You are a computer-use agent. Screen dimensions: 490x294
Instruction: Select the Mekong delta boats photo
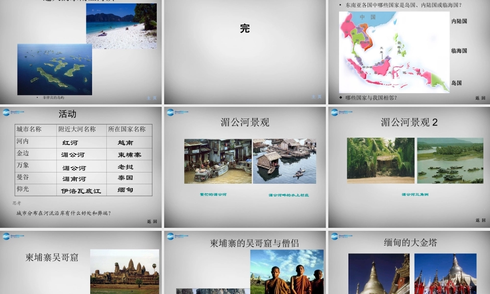pyautogui.click(x=450, y=160)
